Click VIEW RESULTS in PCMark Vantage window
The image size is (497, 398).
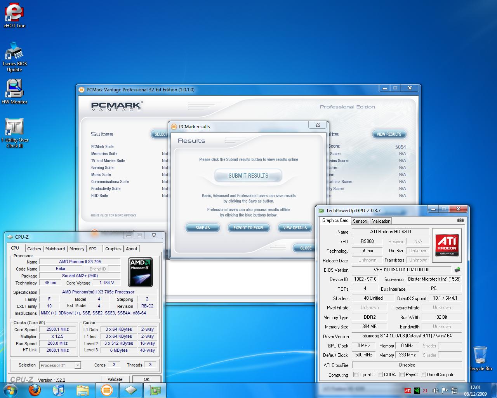pyautogui.click(x=389, y=134)
